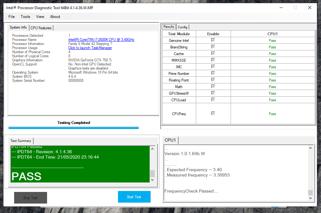Toggle the IMC enable checkbox

[213, 66]
